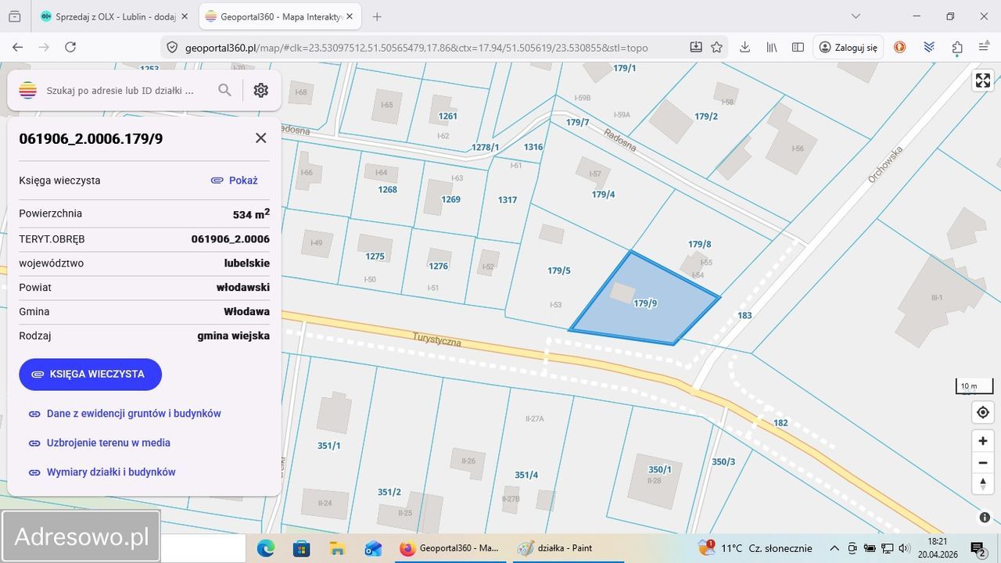Toggle fullscreen map view

click(983, 81)
